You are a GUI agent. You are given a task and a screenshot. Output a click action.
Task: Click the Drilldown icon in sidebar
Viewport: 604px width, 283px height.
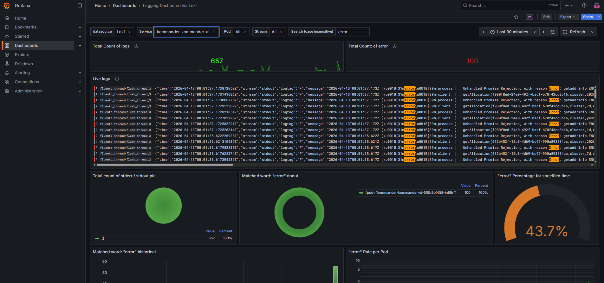[x=7, y=64]
